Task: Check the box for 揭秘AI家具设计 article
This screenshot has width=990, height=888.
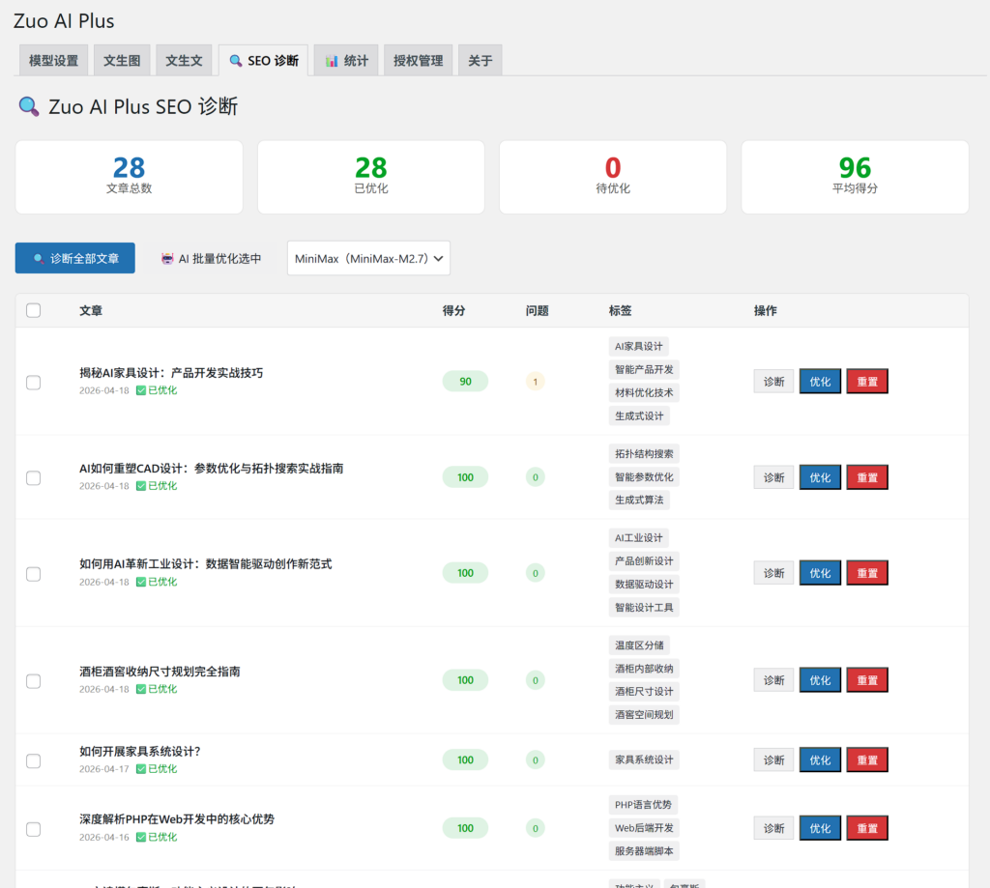Action: 34,382
